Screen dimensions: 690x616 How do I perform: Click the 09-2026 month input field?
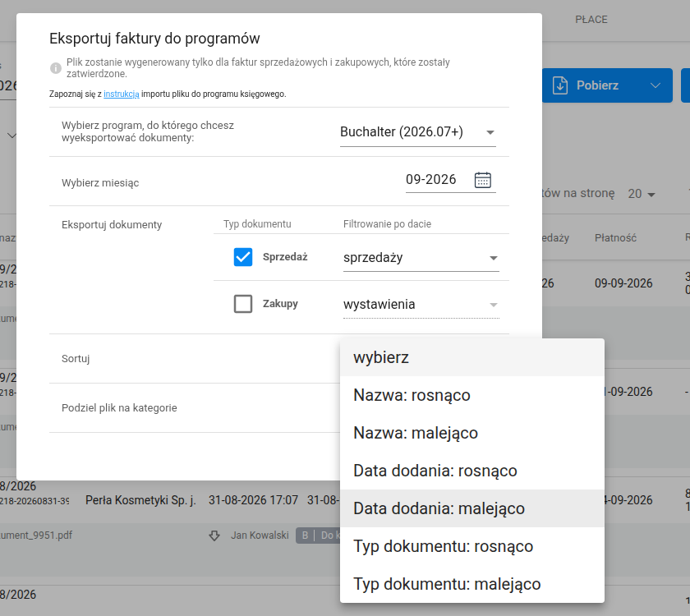(x=431, y=180)
